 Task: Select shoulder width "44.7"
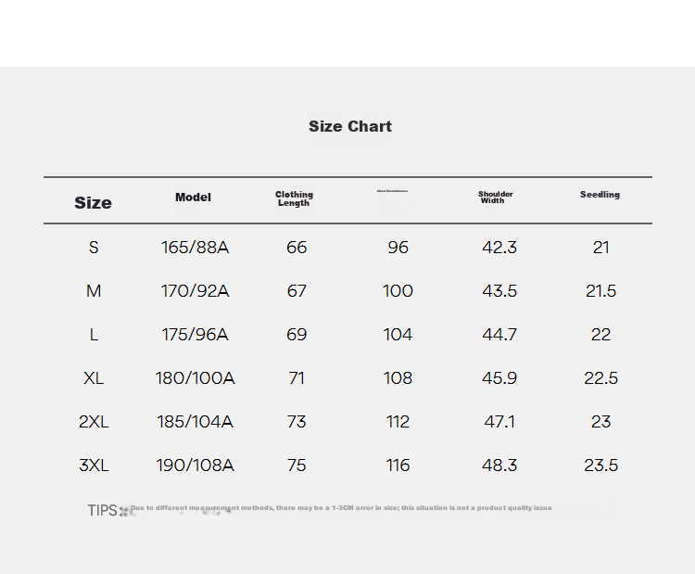(499, 335)
